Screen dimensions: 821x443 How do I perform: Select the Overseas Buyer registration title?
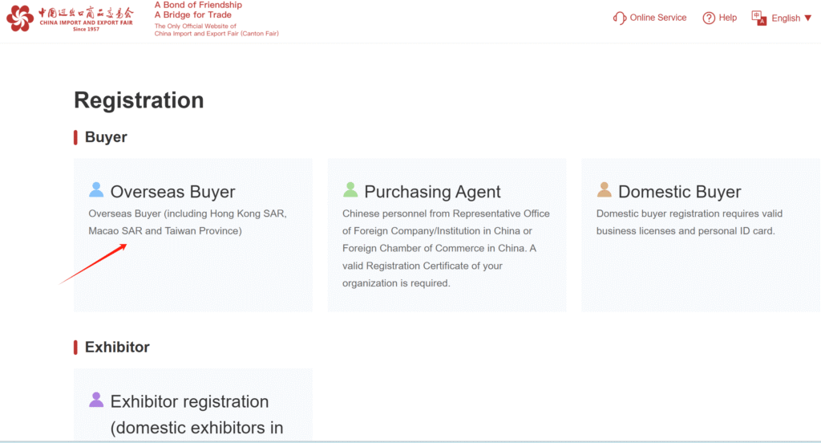[172, 192]
